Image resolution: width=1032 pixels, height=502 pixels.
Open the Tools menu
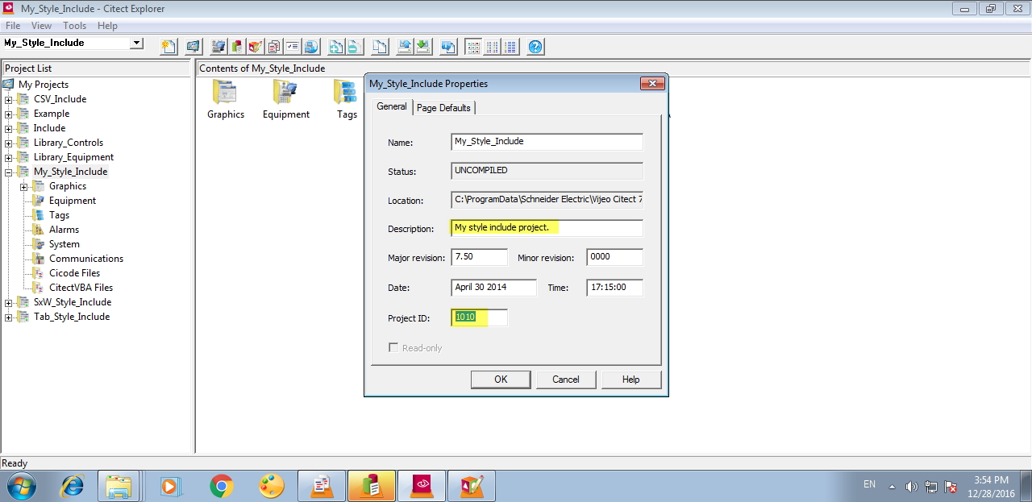pos(74,25)
